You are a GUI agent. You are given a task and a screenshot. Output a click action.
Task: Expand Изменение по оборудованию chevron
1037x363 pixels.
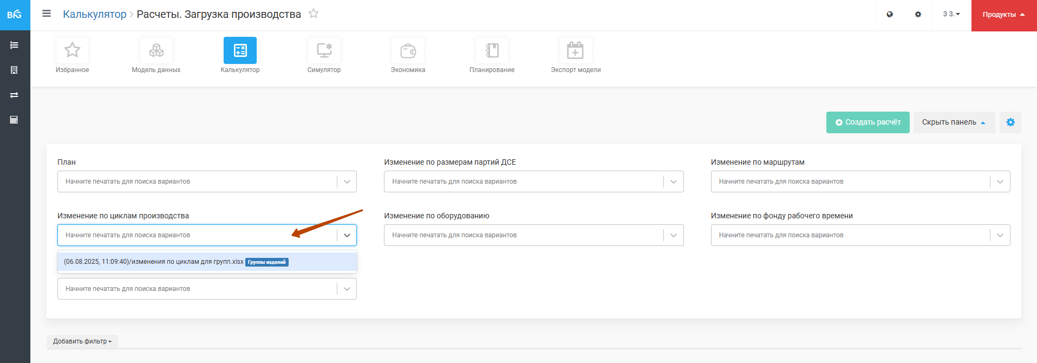(x=674, y=235)
